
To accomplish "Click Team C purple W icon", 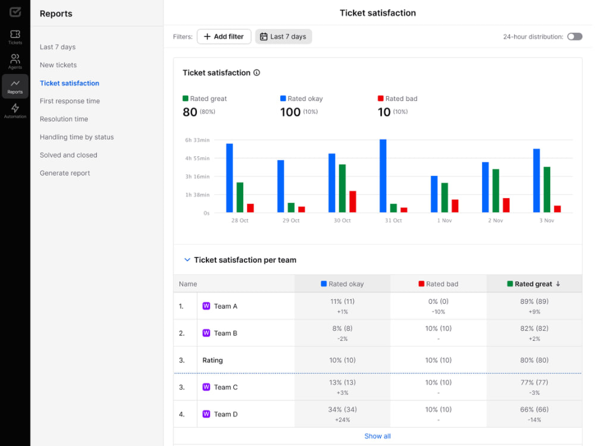I will [206, 387].
